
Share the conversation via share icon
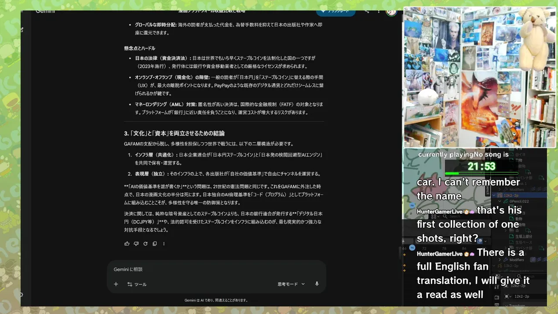click(367, 12)
